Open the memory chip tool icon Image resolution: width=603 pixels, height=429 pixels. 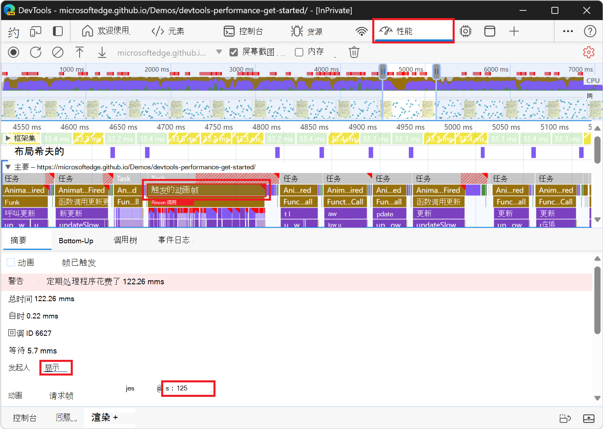tap(466, 31)
